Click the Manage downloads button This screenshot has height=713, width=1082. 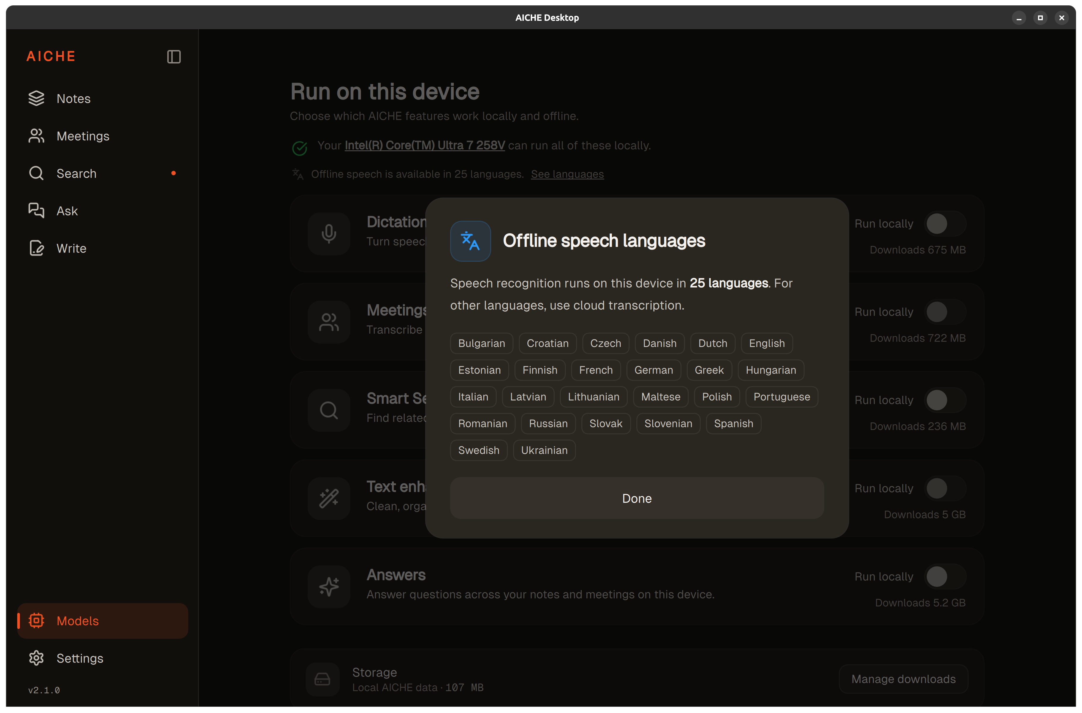tap(903, 679)
